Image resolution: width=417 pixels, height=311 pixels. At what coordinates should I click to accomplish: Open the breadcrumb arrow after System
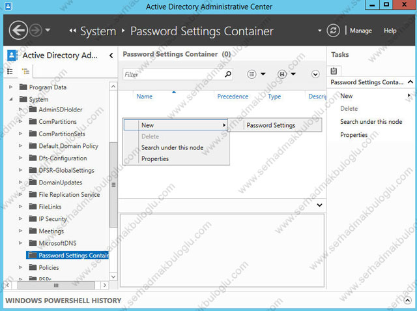[123, 31]
